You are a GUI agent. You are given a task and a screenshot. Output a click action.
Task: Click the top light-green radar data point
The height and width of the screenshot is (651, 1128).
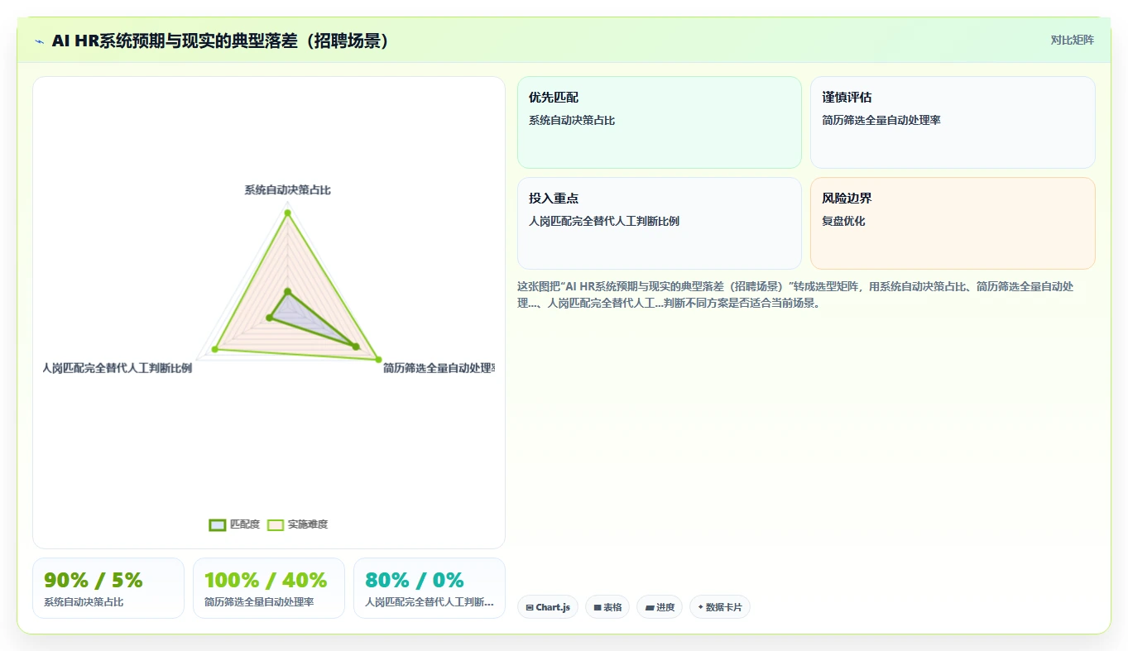coord(288,213)
